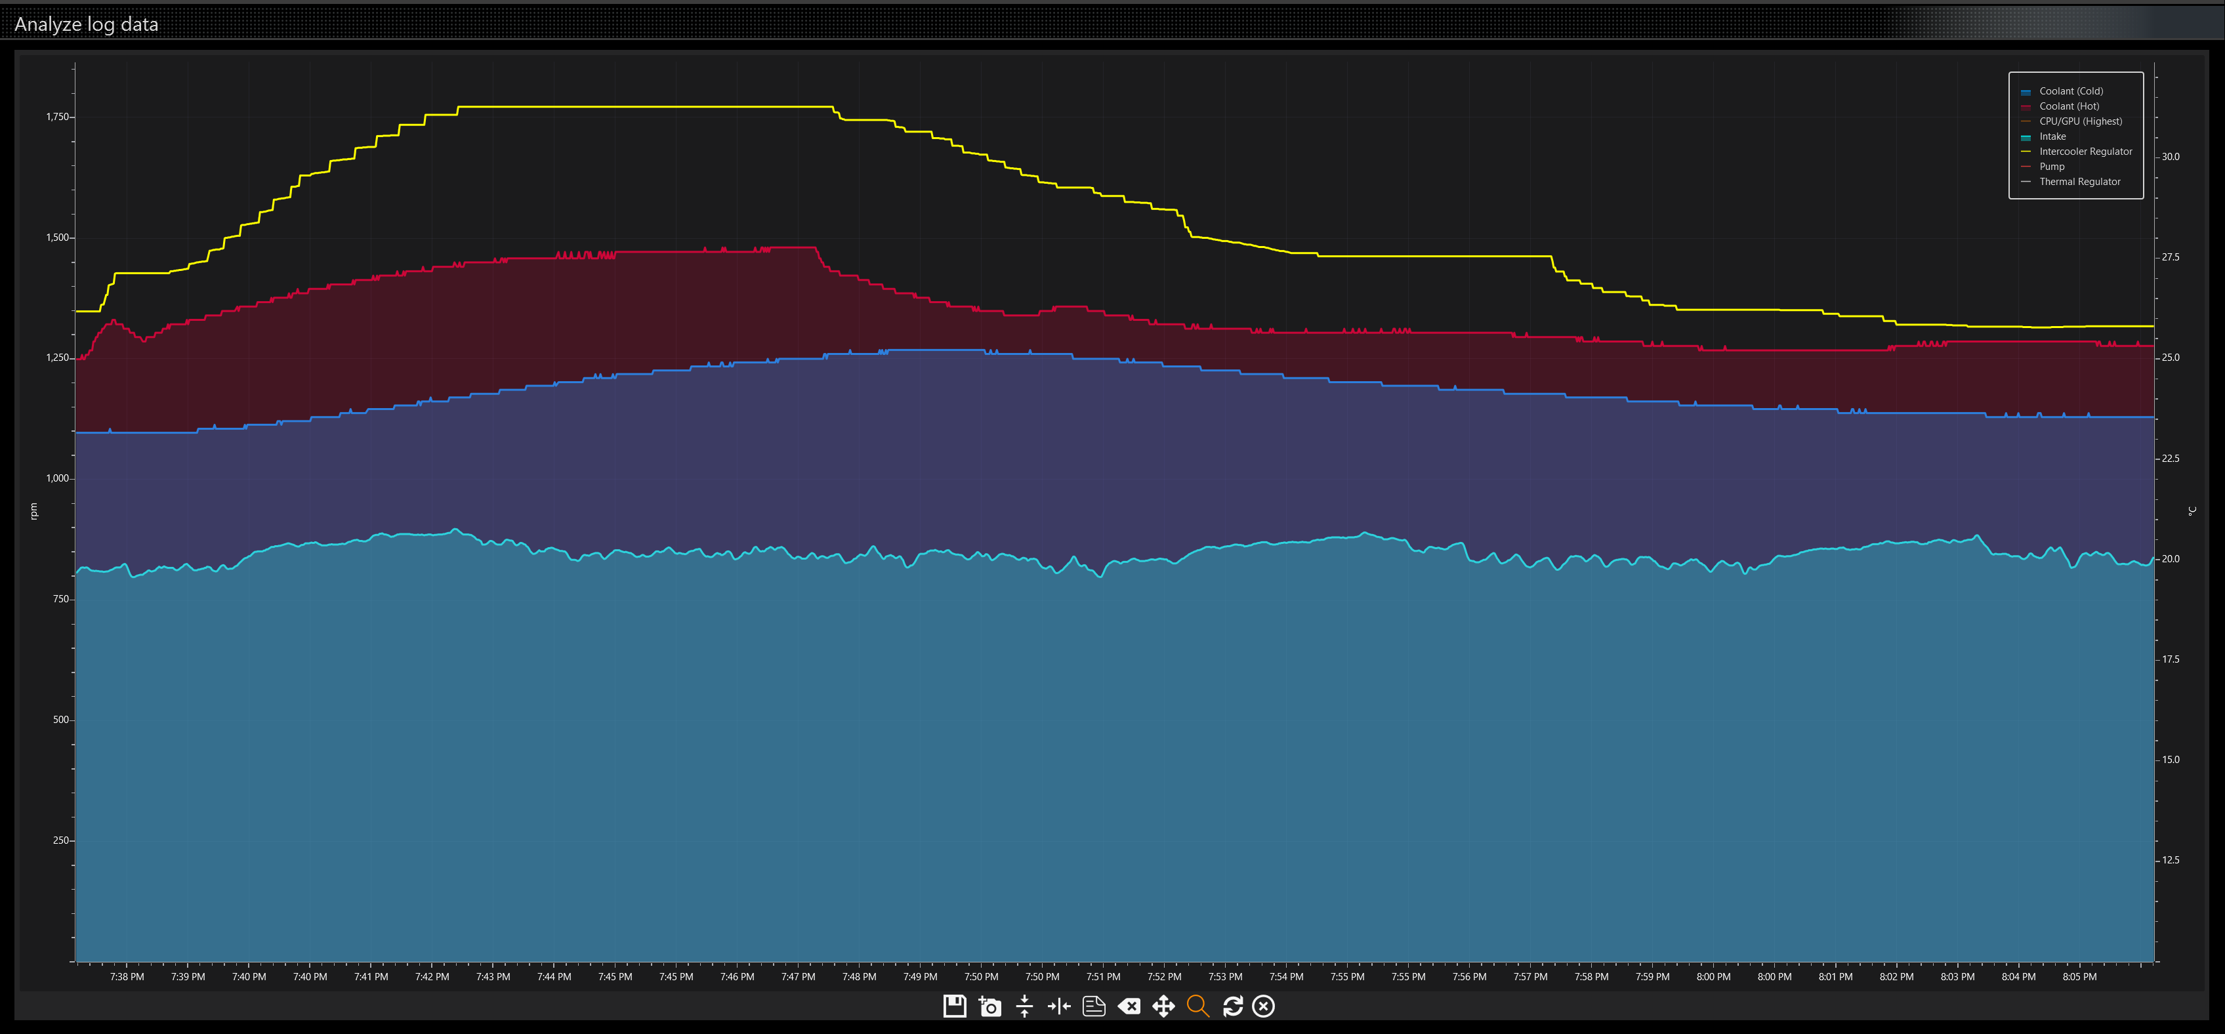Toggle Intercooler Regulator legend entry

[x=2085, y=151]
